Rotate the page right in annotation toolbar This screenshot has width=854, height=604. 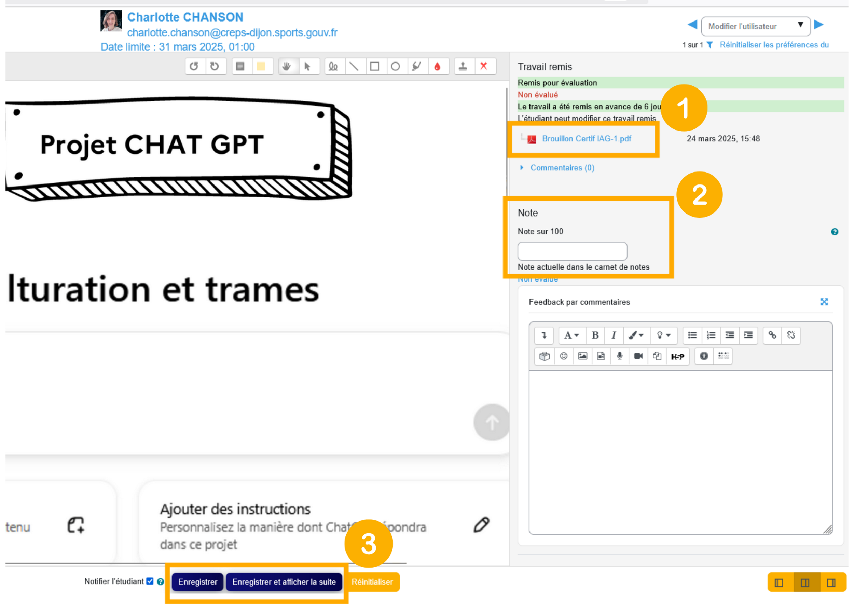[x=215, y=67]
